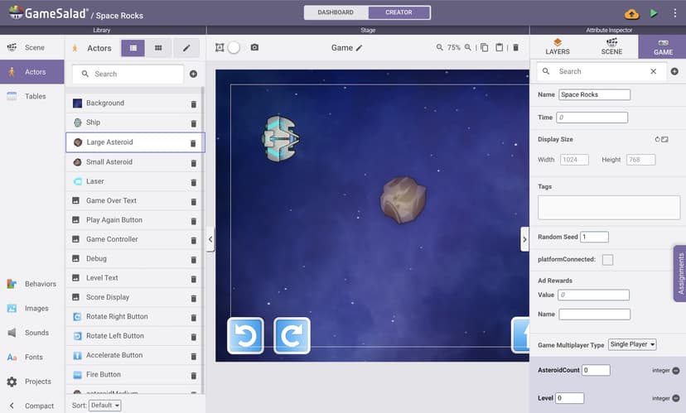
Task: Rename scene with Game pencil icon
Action: click(x=360, y=48)
